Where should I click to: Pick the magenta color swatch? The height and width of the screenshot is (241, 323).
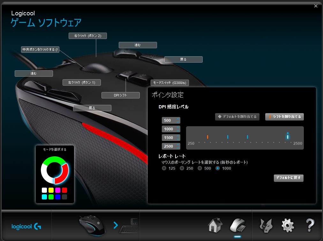tap(58, 190)
